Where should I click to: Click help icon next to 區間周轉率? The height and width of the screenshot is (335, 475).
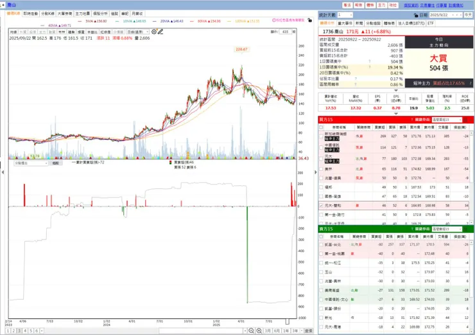356,84
